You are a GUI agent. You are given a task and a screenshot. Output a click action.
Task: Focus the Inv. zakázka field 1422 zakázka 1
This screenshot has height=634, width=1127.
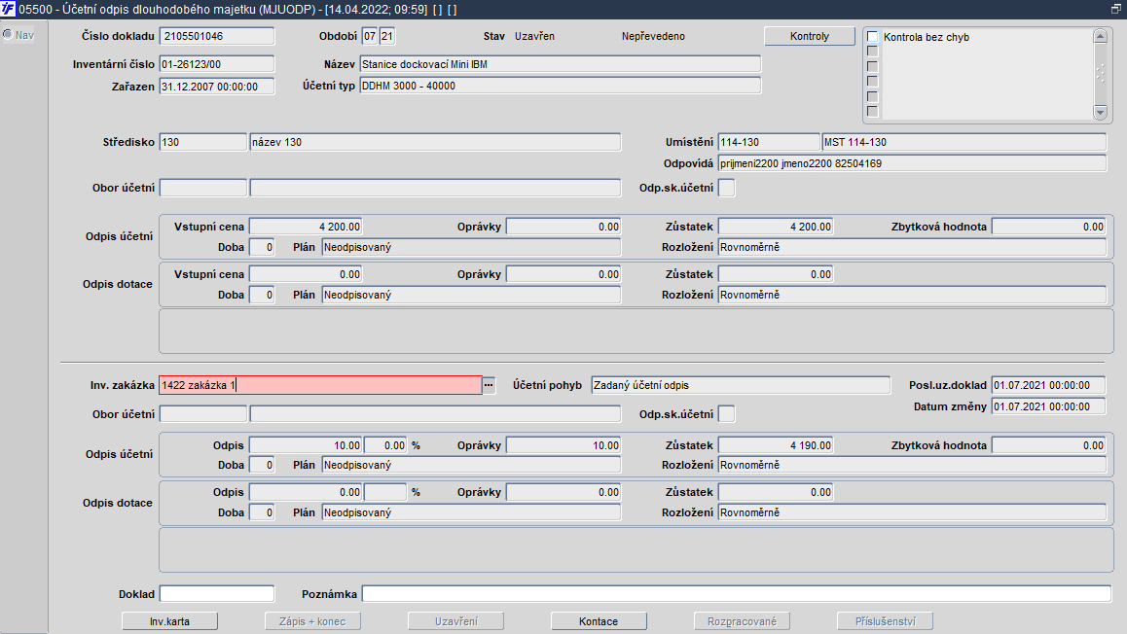tap(320, 386)
